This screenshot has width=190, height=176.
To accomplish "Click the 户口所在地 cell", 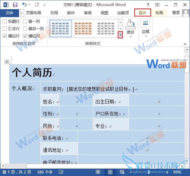I will (111, 112).
